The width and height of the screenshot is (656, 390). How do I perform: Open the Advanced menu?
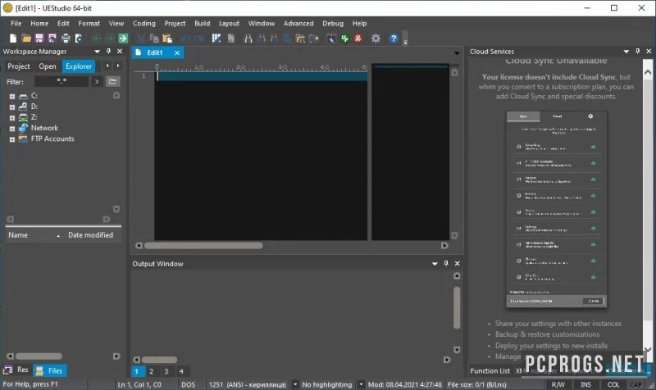(x=298, y=24)
